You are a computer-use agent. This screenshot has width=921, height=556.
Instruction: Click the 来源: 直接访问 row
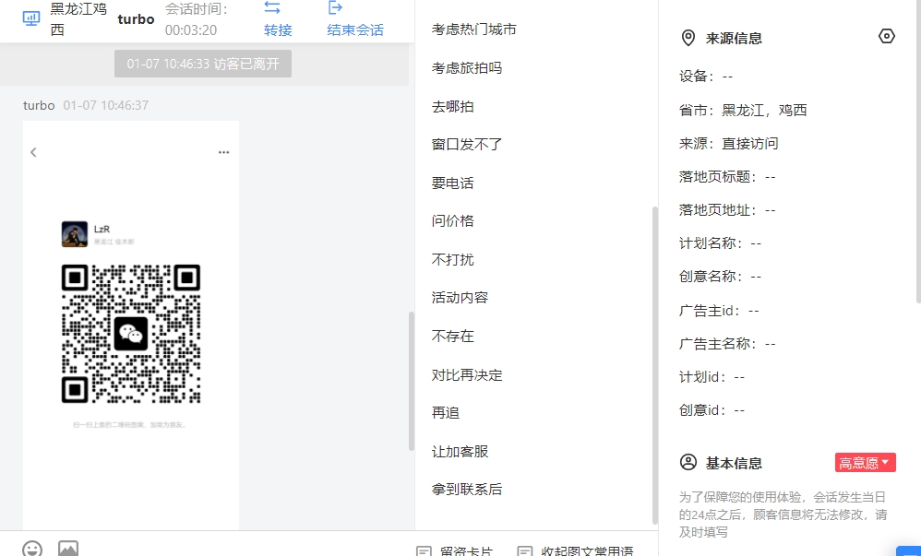729,144
